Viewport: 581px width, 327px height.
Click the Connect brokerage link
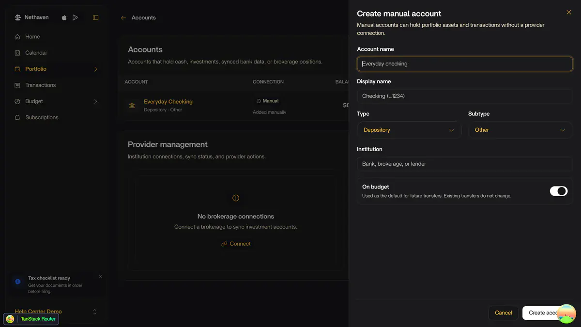click(236, 244)
